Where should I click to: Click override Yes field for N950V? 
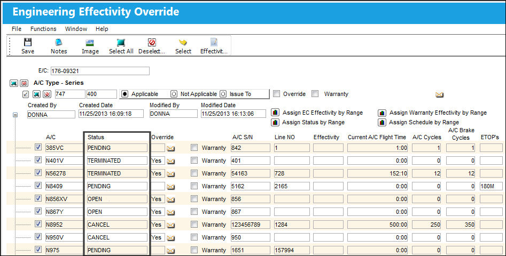[158, 238]
